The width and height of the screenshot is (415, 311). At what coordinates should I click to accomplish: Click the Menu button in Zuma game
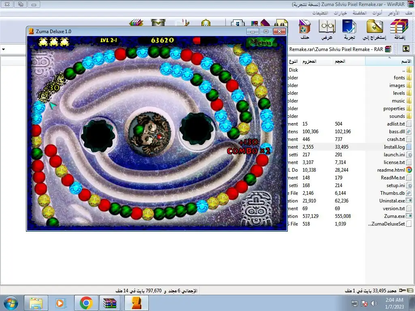pos(261,42)
